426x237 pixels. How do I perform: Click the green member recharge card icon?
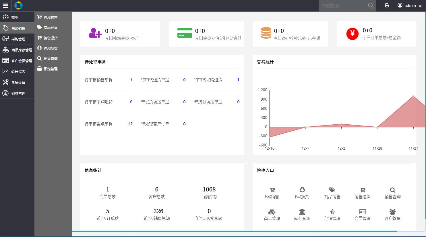tap(185, 33)
